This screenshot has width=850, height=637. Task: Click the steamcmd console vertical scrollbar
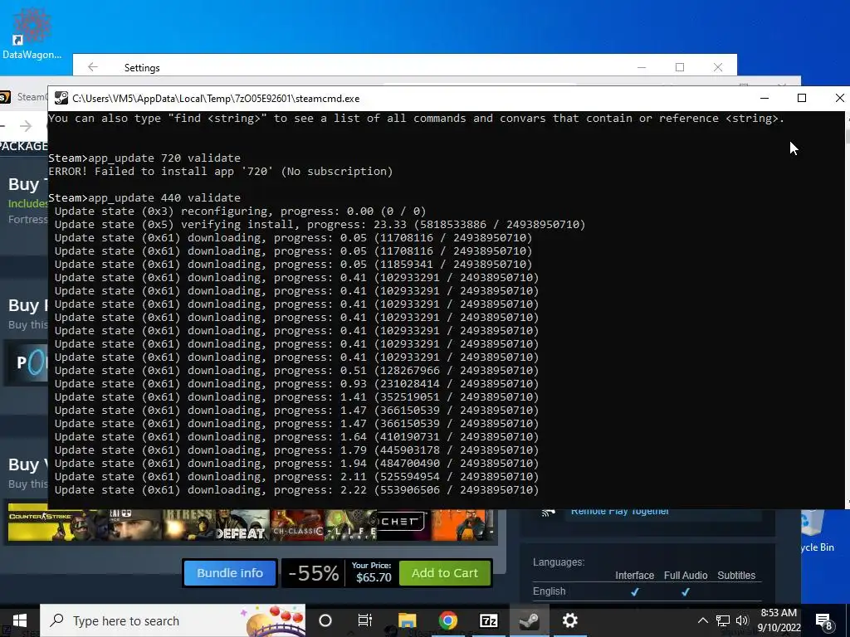847,309
